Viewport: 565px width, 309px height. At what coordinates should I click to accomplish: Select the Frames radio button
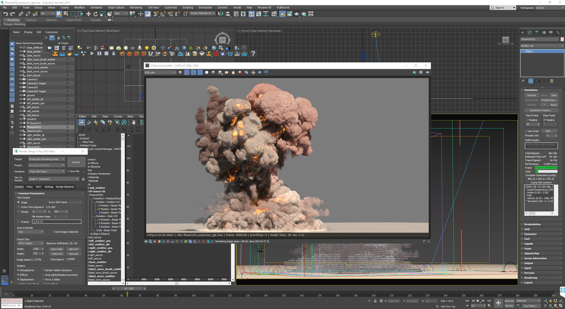pyautogui.click(x=19, y=222)
